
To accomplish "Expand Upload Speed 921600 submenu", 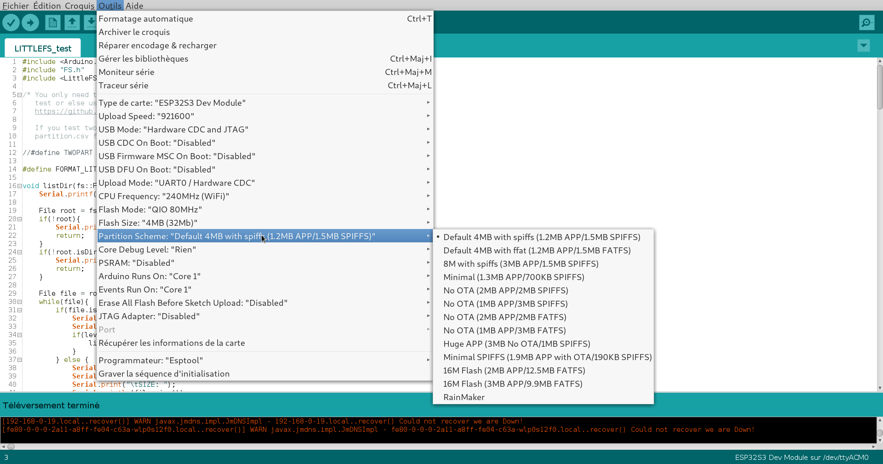I will point(265,116).
